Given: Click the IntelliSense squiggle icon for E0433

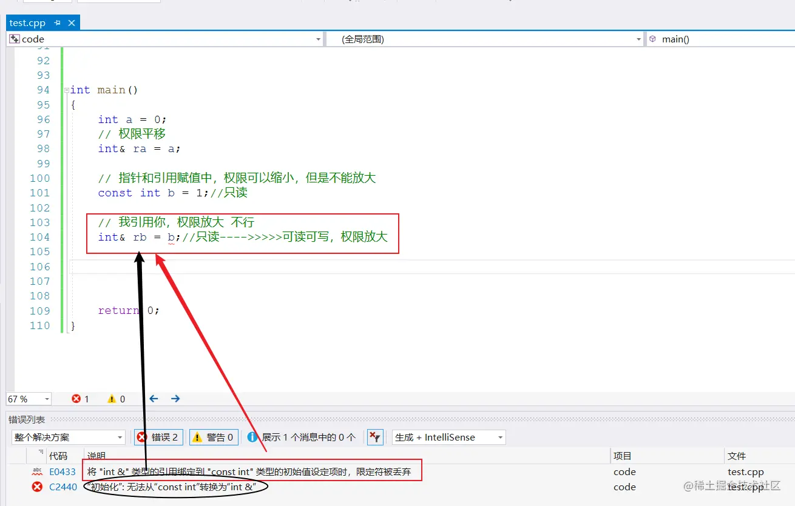Looking at the screenshot, I should 37,471.
